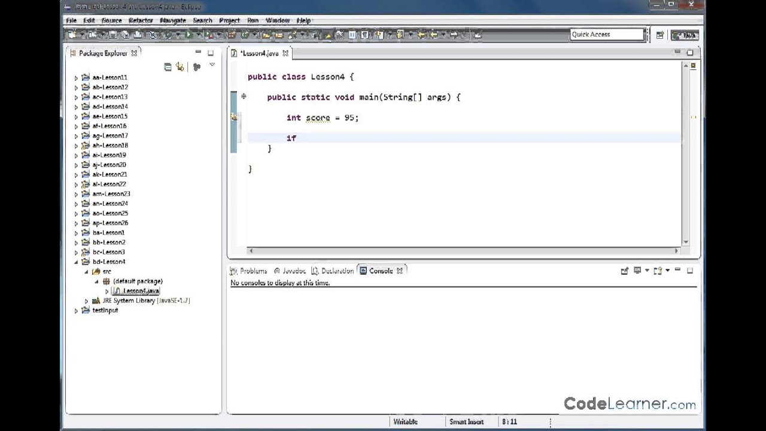Click Open Console icon in Console view
Viewport: 766px width, 431px height.
click(x=658, y=271)
